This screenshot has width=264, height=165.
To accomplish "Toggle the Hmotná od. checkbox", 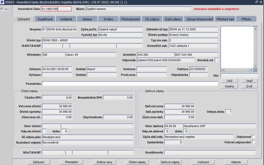I will [x=217, y=60].
